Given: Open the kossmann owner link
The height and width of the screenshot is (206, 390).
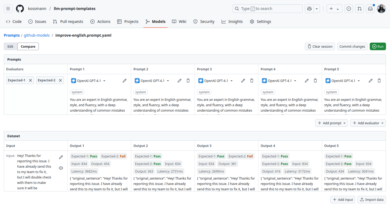Looking at the screenshot, I should click(x=37, y=9).
